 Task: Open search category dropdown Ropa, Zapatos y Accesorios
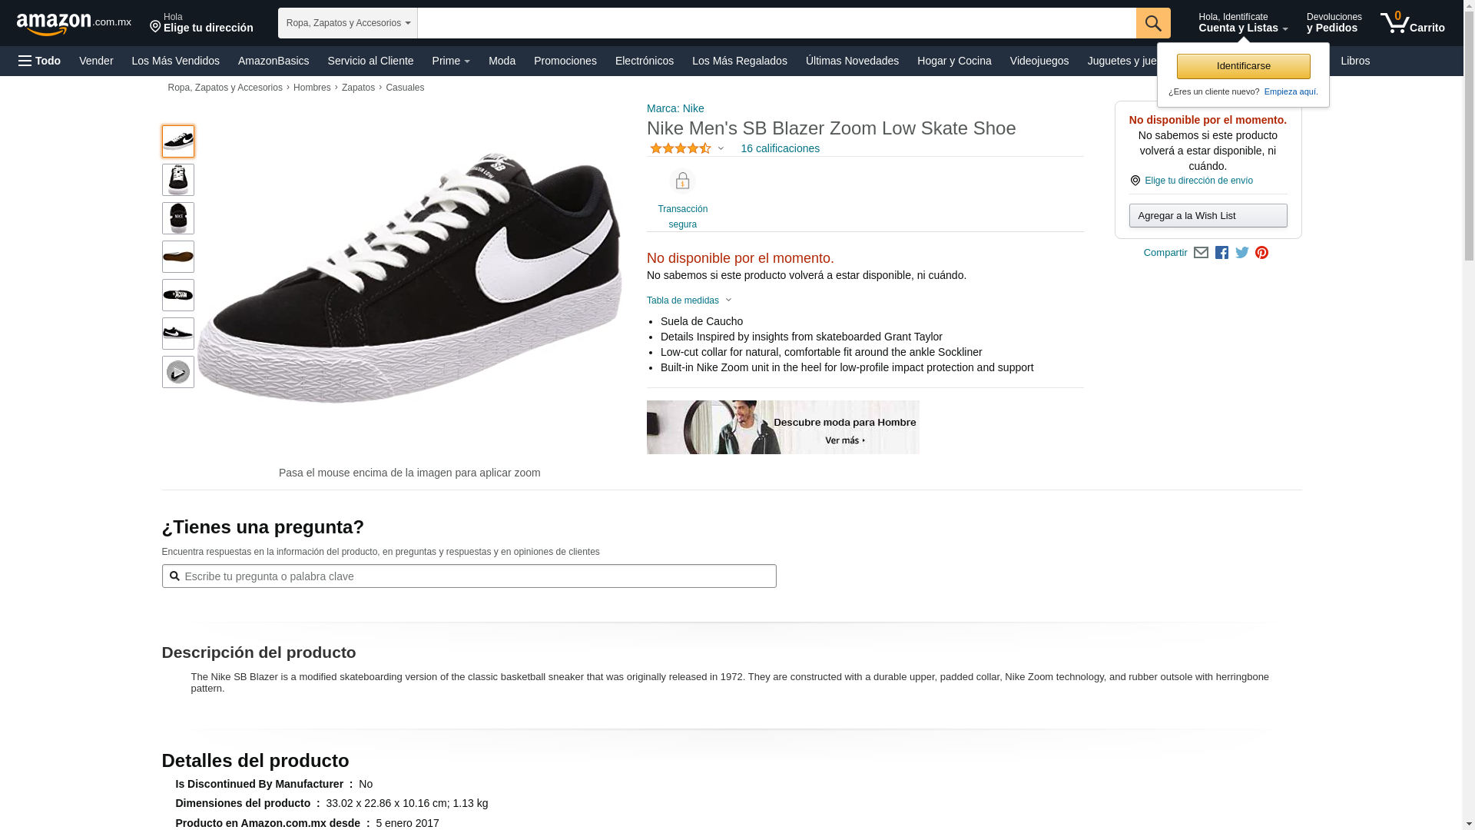[347, 23]
